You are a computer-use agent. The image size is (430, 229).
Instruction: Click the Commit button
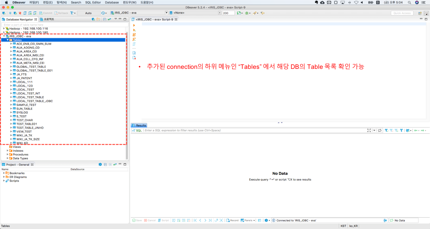point(45,13)
